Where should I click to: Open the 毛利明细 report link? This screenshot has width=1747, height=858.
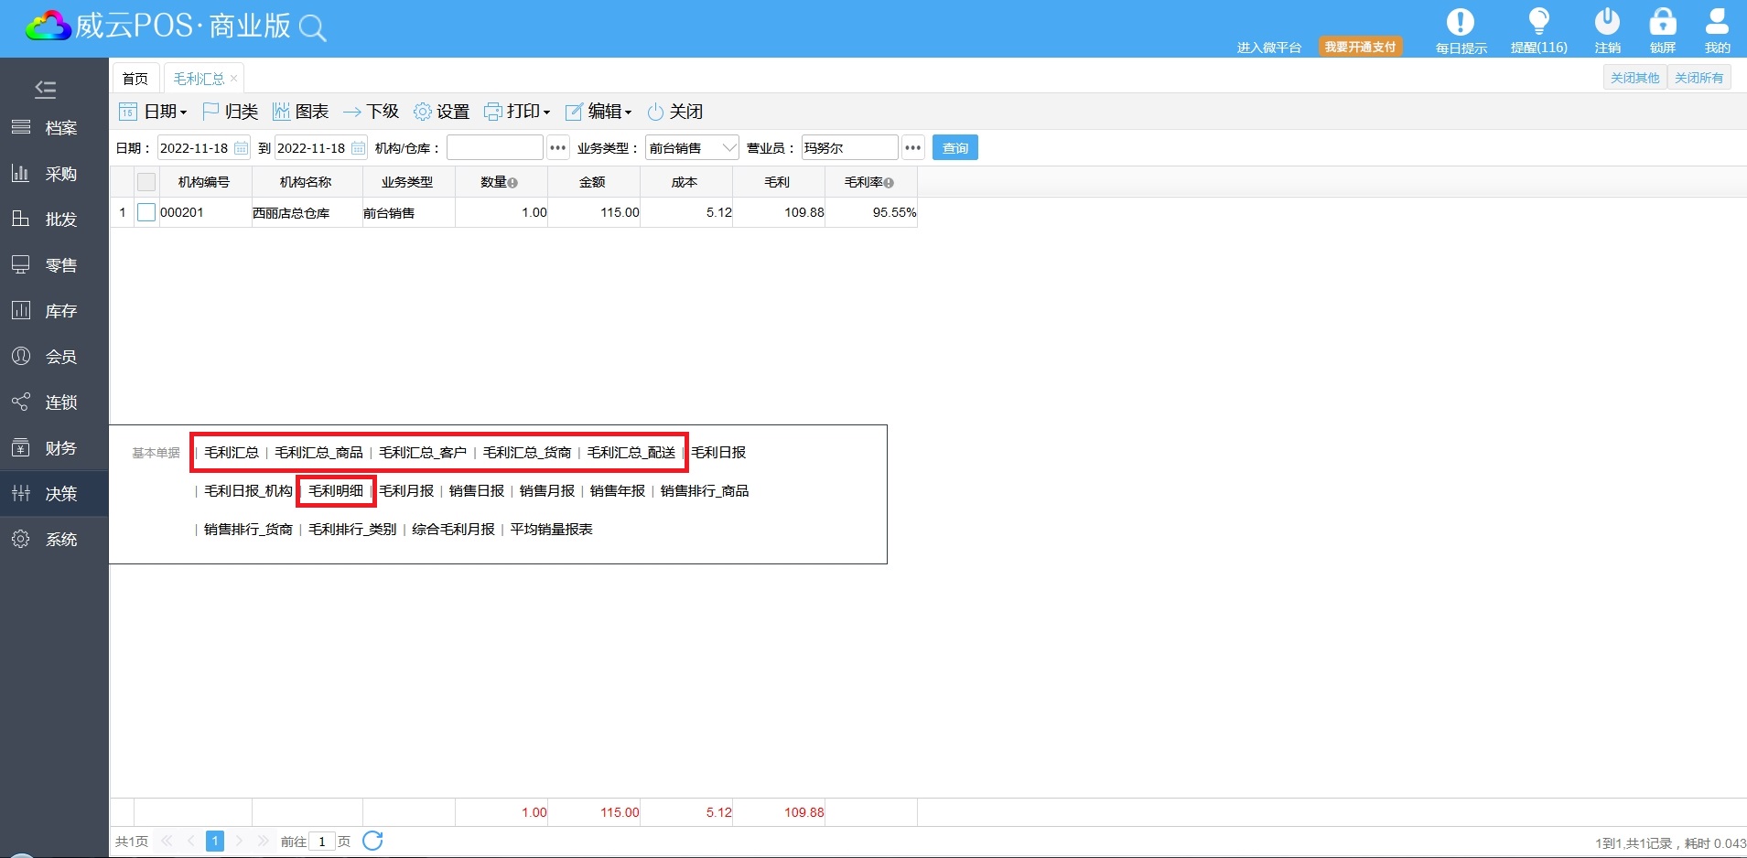pyautogui.click(x=336, y=491)
